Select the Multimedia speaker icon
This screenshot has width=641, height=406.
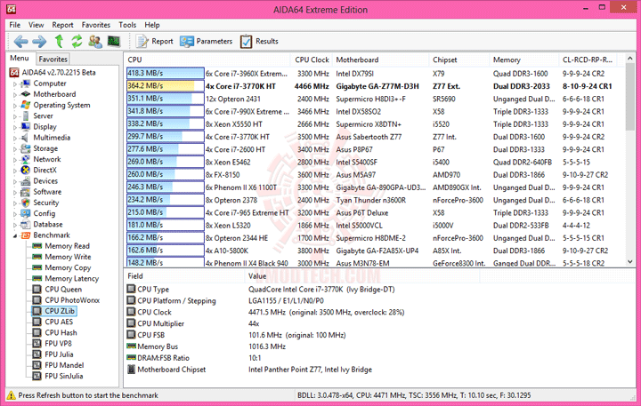[25, 138]
